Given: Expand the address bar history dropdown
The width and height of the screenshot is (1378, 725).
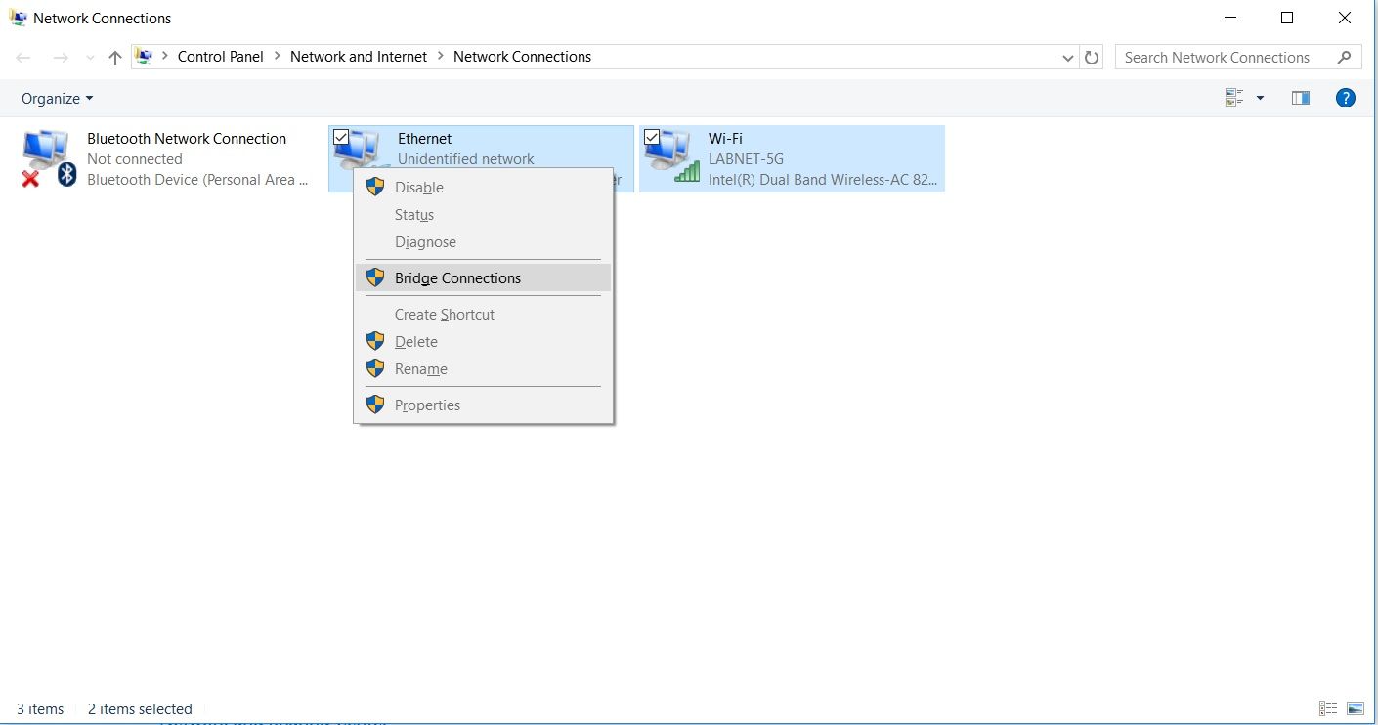Looking at the screenshot, I should click(1067, 57).
